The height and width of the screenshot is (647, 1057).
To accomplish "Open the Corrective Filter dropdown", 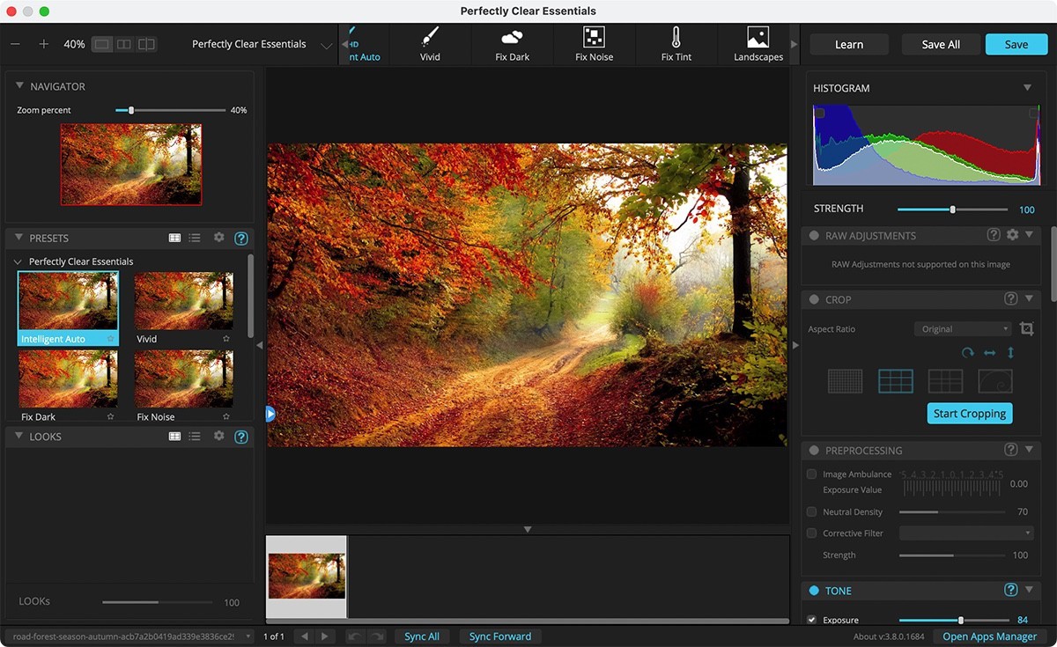I will (x=966, y=533).
